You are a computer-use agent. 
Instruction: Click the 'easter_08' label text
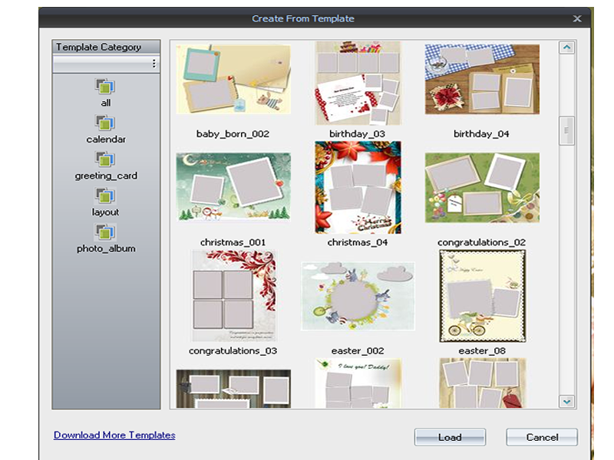tap(482, 351)
